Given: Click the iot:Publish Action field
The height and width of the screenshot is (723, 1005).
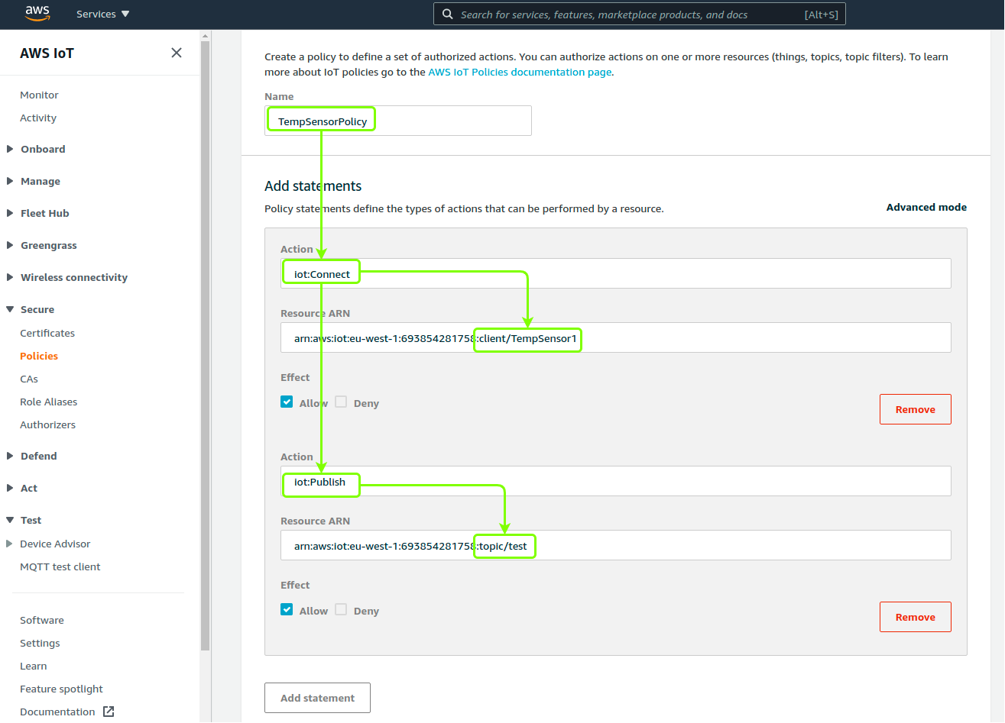Looking at the screenshot, I should coord(616,481).
